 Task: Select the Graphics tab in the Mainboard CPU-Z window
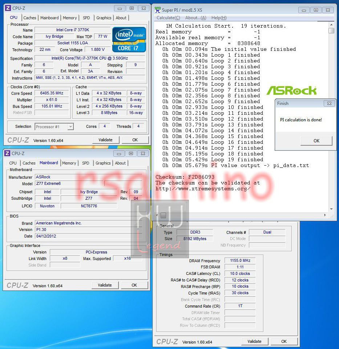(x=103, y=163)
